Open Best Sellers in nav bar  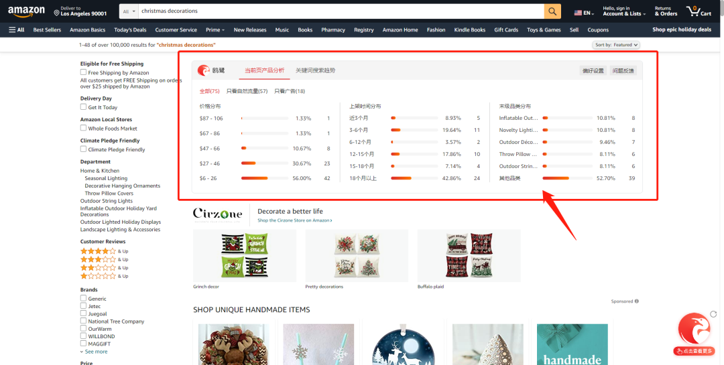click(x=47, y=30)
